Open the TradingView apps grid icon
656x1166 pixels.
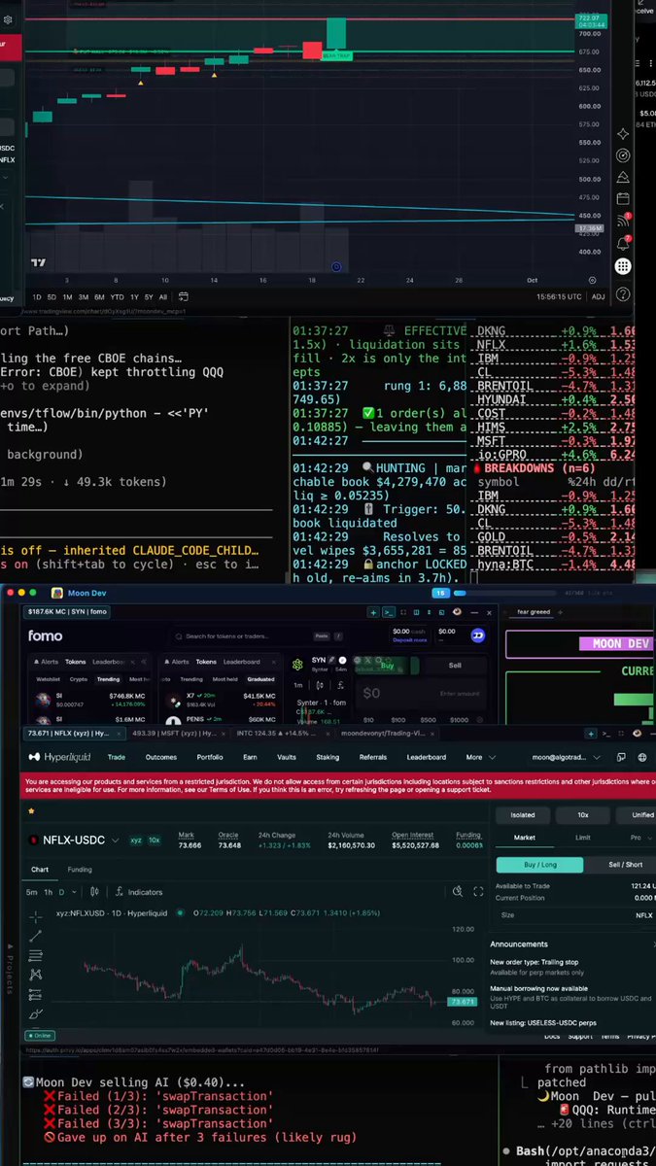pyautogui.click(x=624, y=266)
